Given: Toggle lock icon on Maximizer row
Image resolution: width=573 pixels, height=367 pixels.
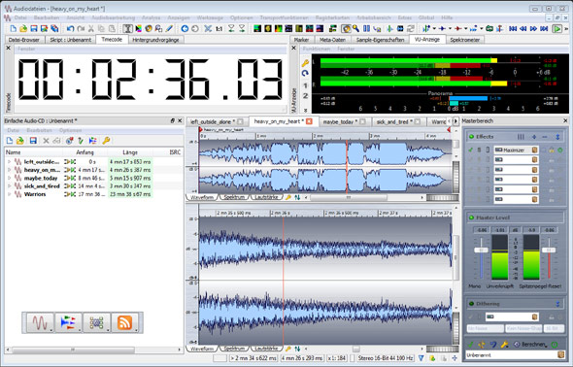Looking at the screenshot, I should click(x=551, y=150).
